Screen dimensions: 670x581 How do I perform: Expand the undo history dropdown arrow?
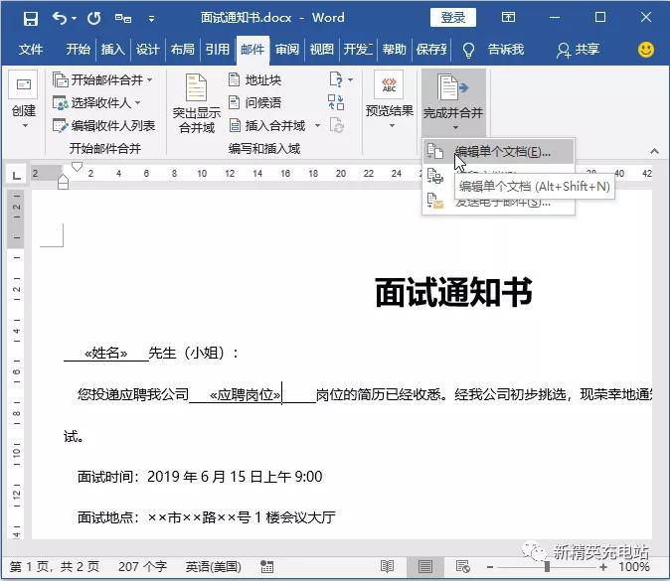74,18
